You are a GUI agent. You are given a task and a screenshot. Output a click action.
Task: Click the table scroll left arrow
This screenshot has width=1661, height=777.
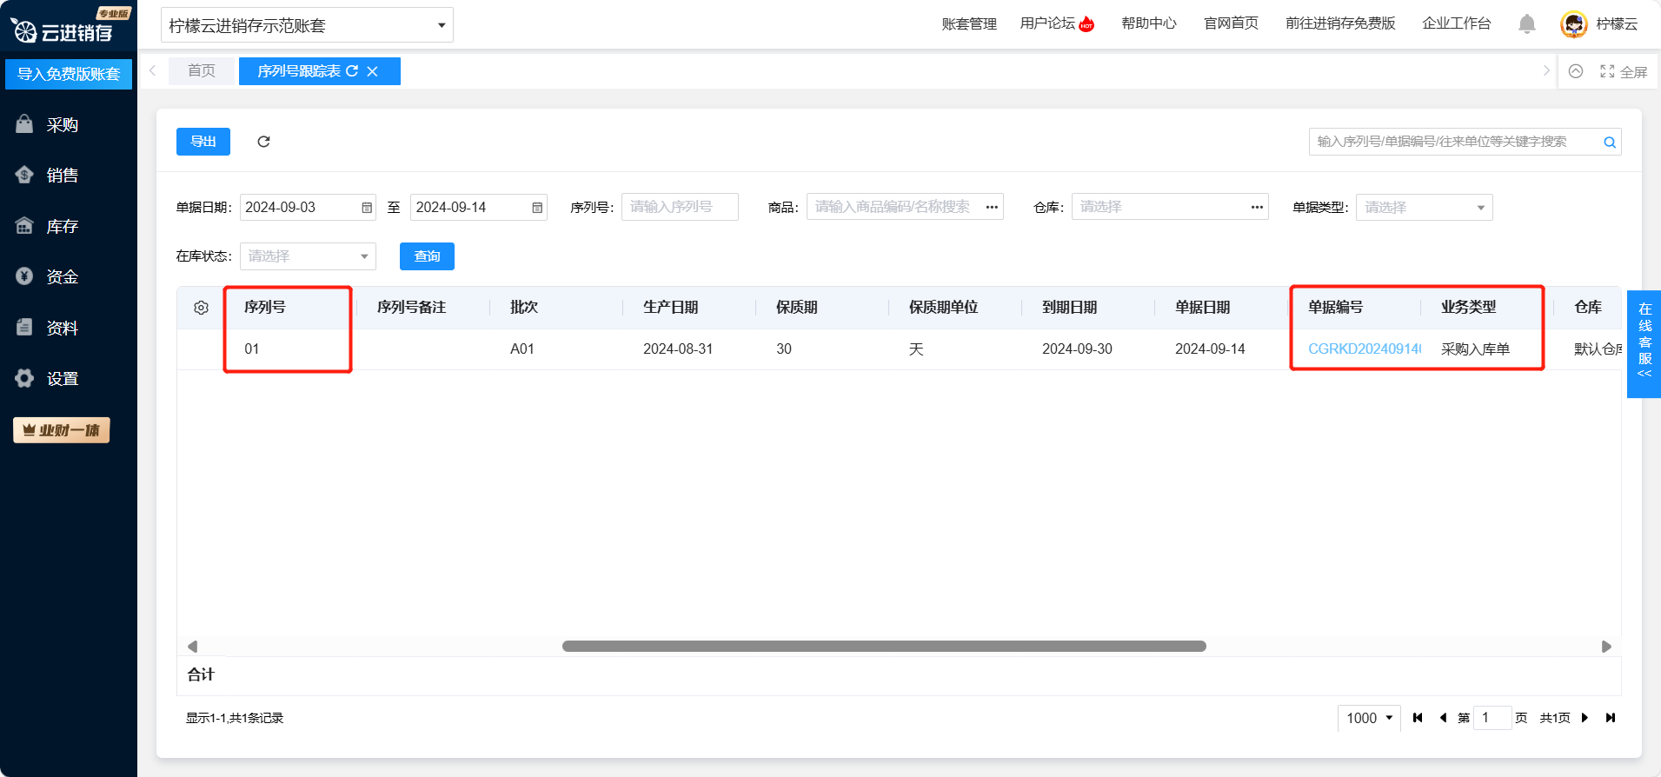coord(192,647)
